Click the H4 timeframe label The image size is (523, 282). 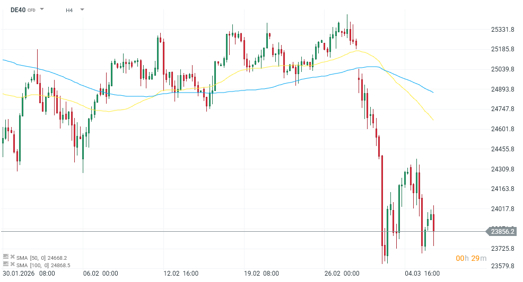click(69, 10)
